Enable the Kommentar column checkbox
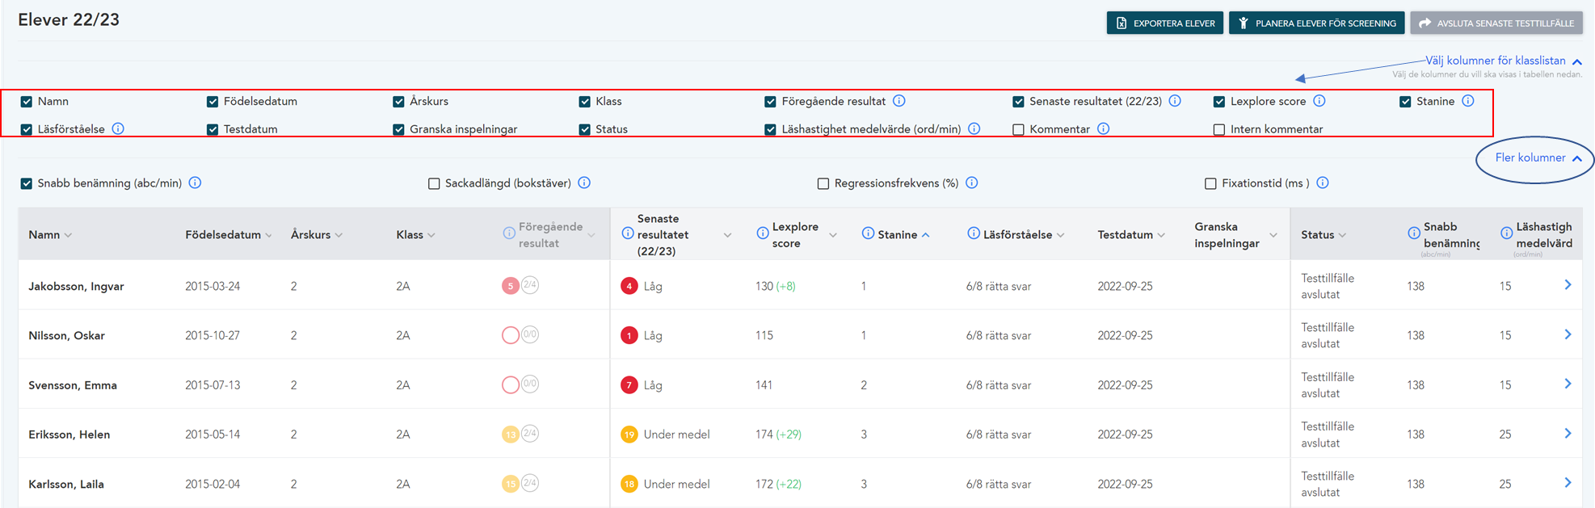The image size is (1595, 508). (1018, 129)
